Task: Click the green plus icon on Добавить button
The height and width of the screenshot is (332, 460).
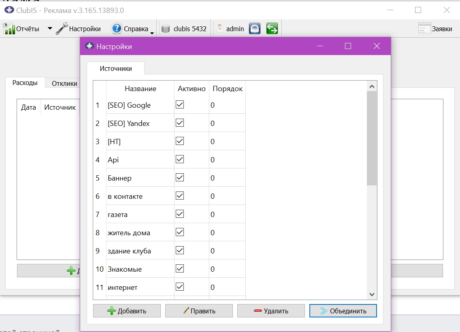Action: click(111, 311)
